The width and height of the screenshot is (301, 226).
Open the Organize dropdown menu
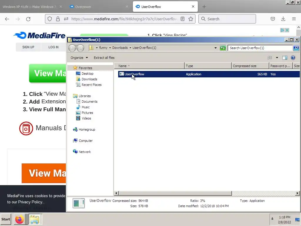coord(79,58)
